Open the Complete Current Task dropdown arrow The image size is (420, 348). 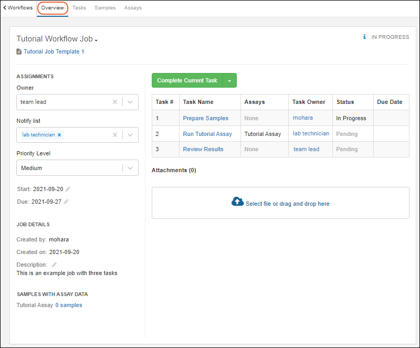point(229,80)
